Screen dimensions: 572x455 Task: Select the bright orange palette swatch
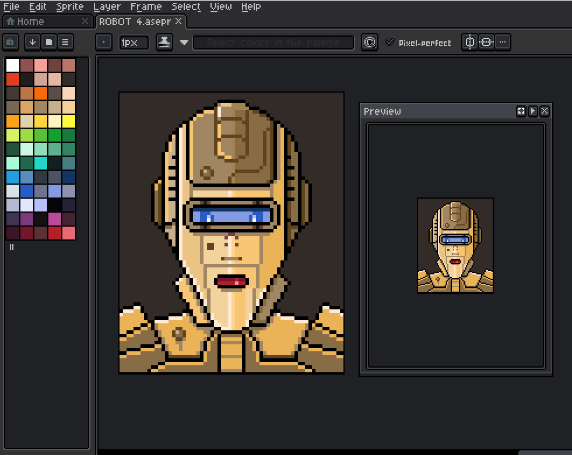pos(41,93)
